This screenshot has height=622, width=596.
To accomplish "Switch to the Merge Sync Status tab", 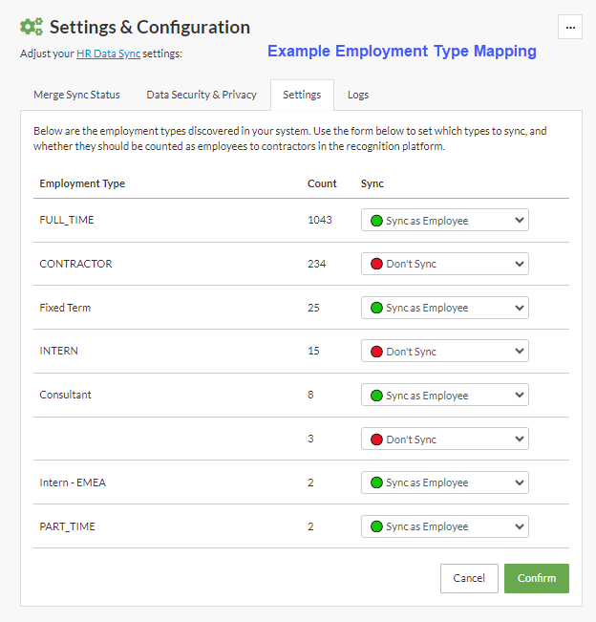I will click(76, 96).
